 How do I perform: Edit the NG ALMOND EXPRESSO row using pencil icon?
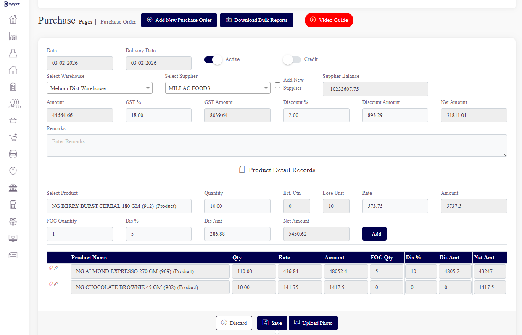[56, 268]
